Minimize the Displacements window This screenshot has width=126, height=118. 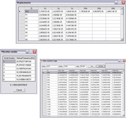pos(116,3)
